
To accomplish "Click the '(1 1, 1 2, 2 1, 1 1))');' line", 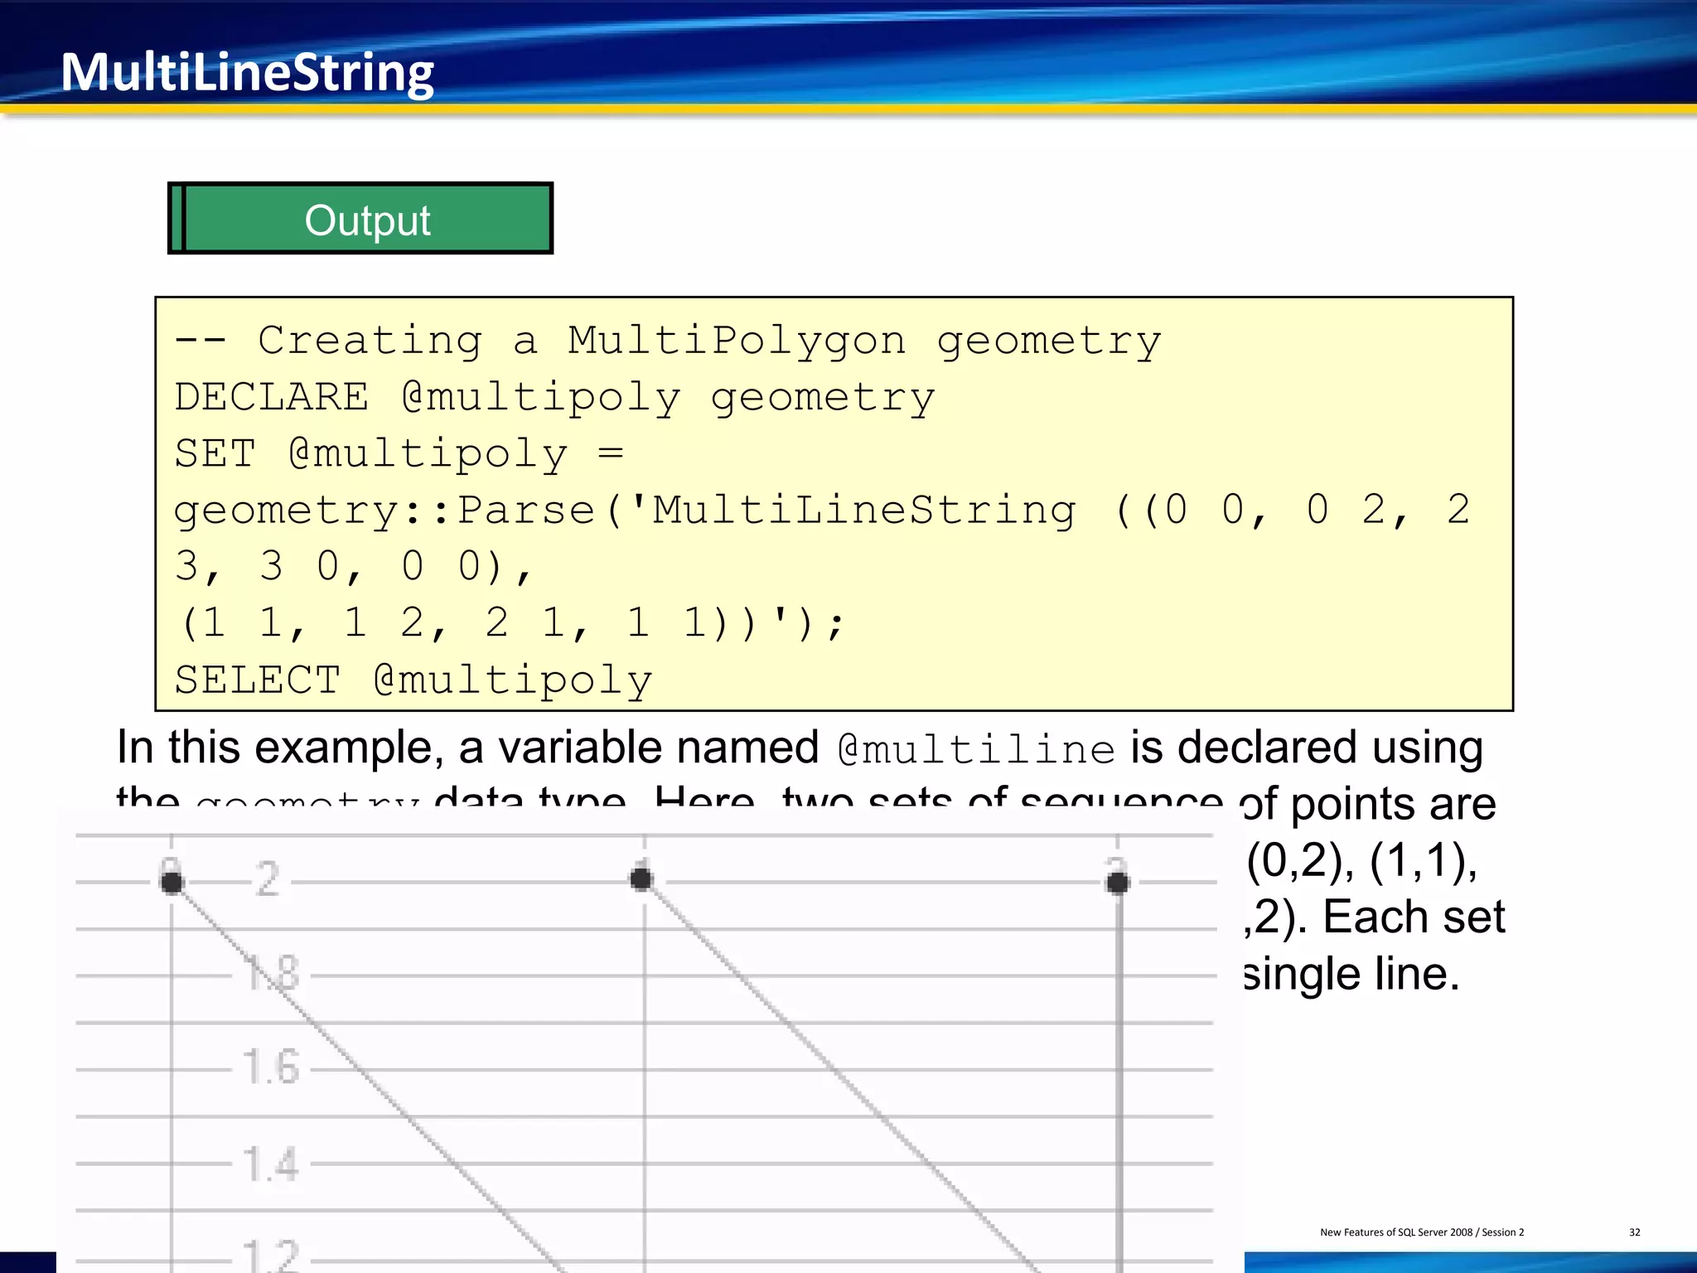I will click(511, 622).
